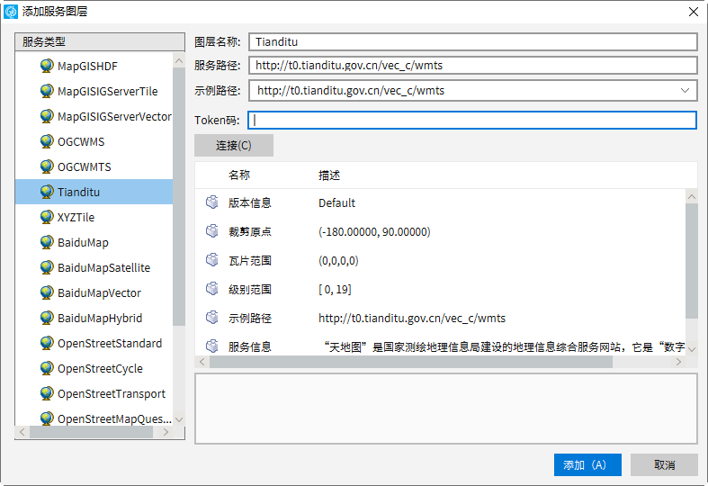Click the cube icon in 级别范围 row
708x486 pixels.
tap(212, 289)
